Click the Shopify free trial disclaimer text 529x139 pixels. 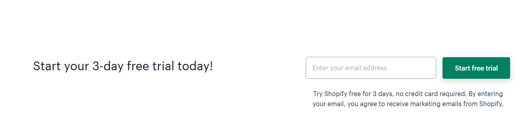(x=408, y=99)
